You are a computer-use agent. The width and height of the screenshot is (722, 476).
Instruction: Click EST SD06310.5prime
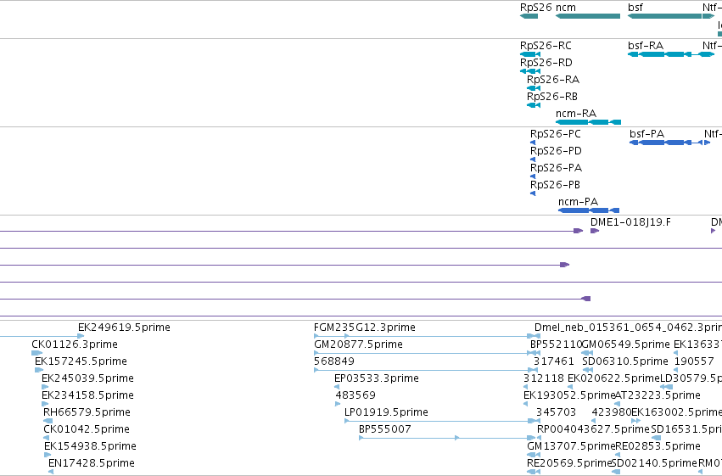pos(625,361)
